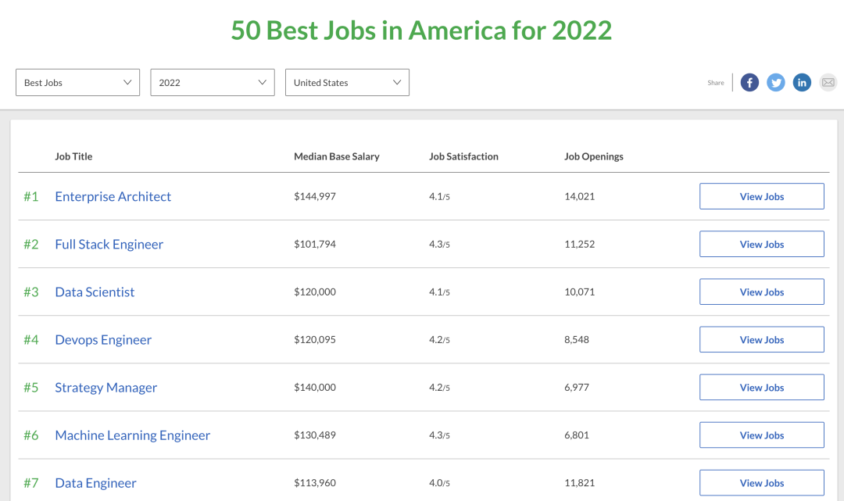
Task: Open Machine Learning Engineer link
Action: point(132,435)
